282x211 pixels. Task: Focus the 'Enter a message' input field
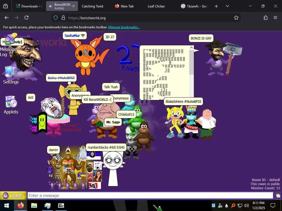[150, 196]
